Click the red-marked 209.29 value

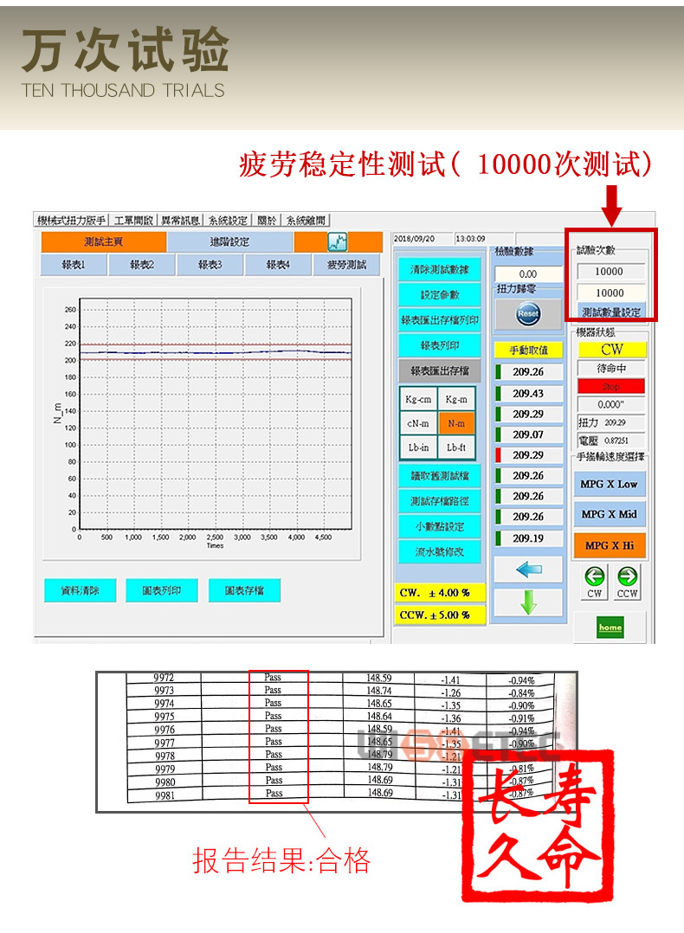(x=529, y=455)
